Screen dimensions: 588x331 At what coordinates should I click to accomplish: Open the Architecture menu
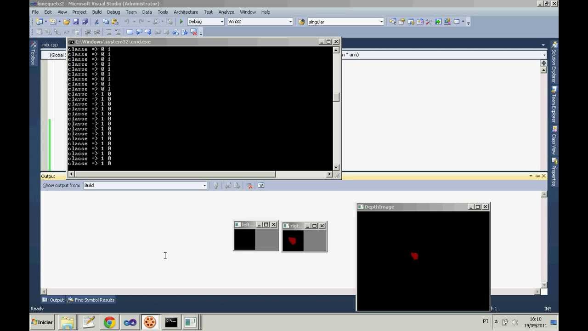pyautogui.click(x=186, y=12)
